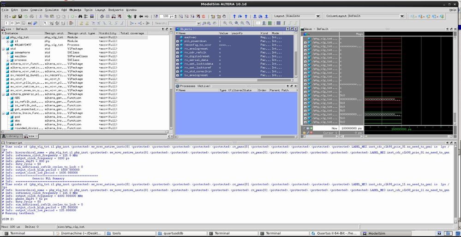Click the Break simulation stop icon
The image size is (461, 237).
198,17
